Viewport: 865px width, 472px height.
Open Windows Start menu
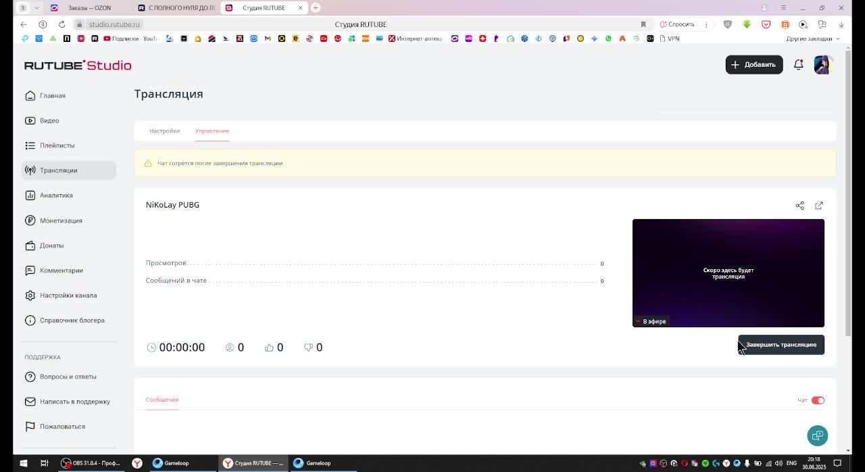23,463
